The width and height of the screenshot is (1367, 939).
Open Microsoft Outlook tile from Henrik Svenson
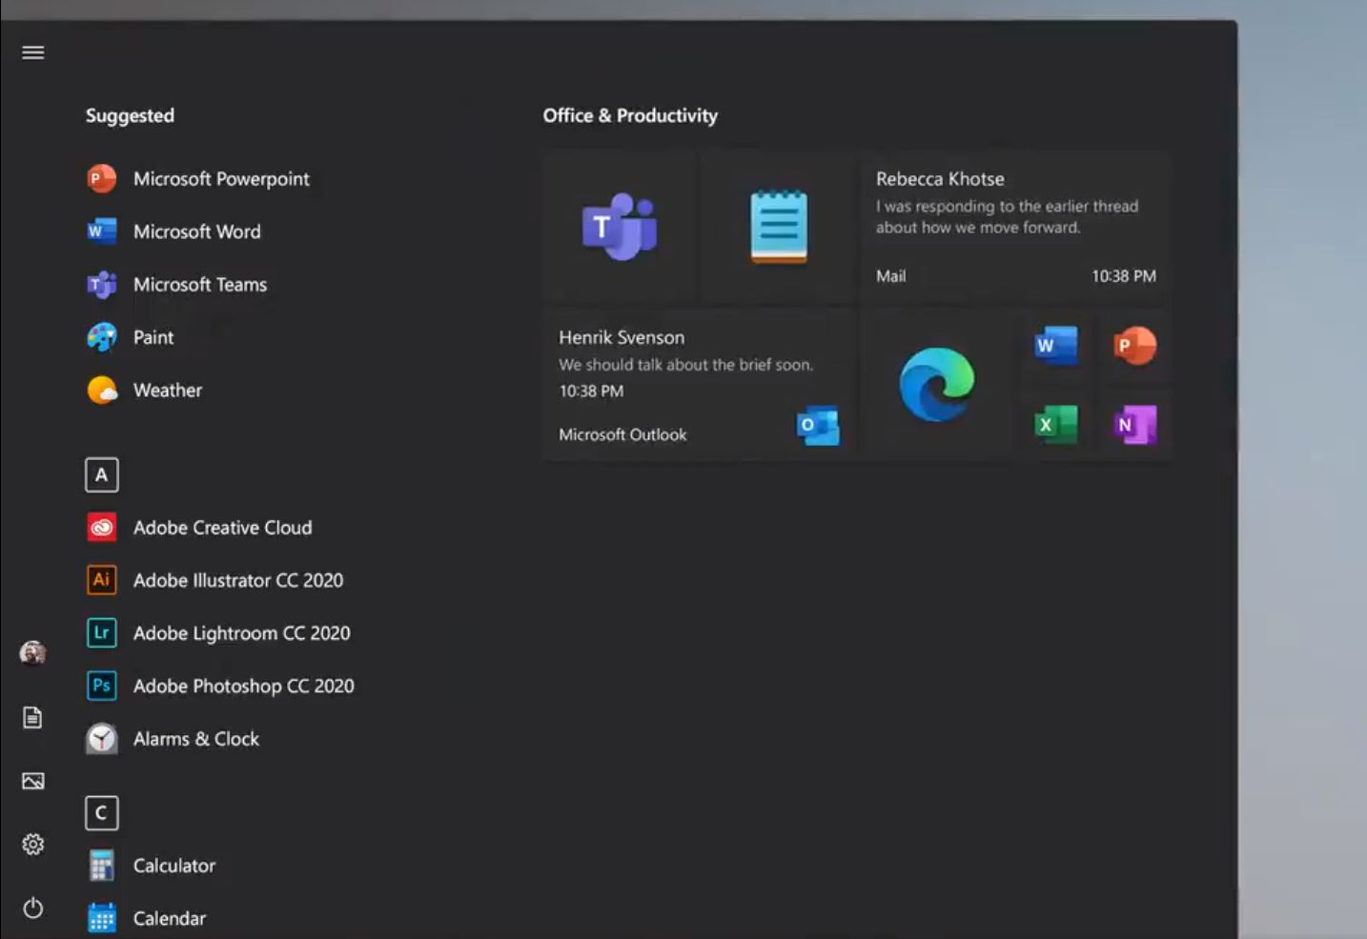699,385
